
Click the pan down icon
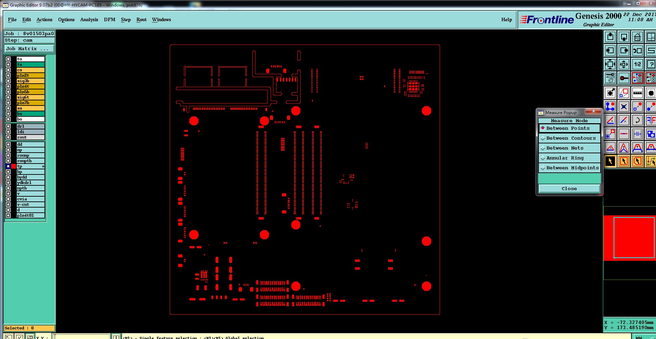(624, 37)
